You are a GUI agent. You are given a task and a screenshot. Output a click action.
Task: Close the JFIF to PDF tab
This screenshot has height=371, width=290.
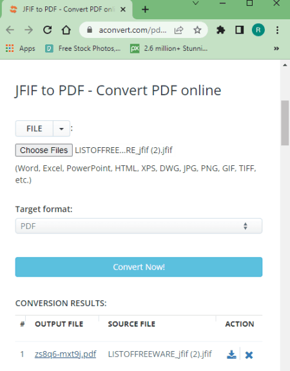point(123,10)
